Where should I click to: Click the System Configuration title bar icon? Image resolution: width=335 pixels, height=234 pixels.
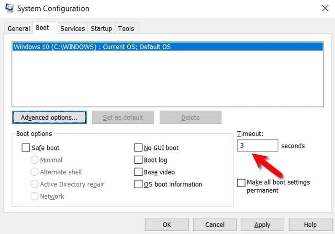pyautogui.click(x=10, y=9)
